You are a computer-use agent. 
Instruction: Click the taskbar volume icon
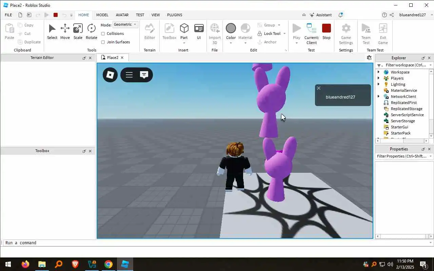[390, 264]
